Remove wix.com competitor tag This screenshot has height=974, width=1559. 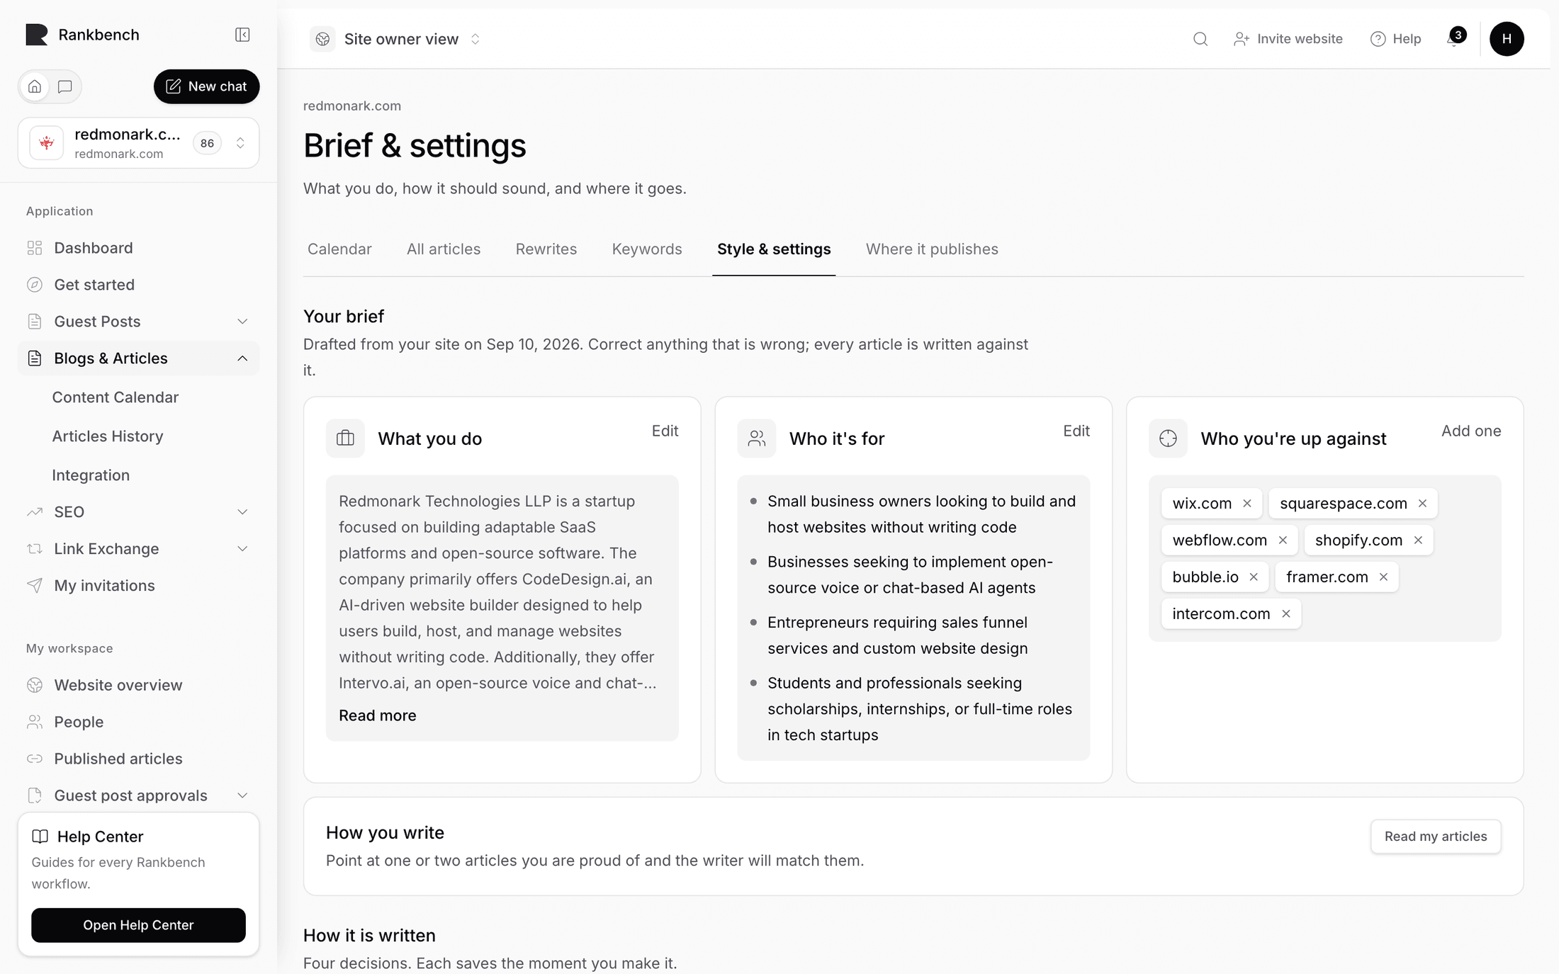pos(1247,503)
